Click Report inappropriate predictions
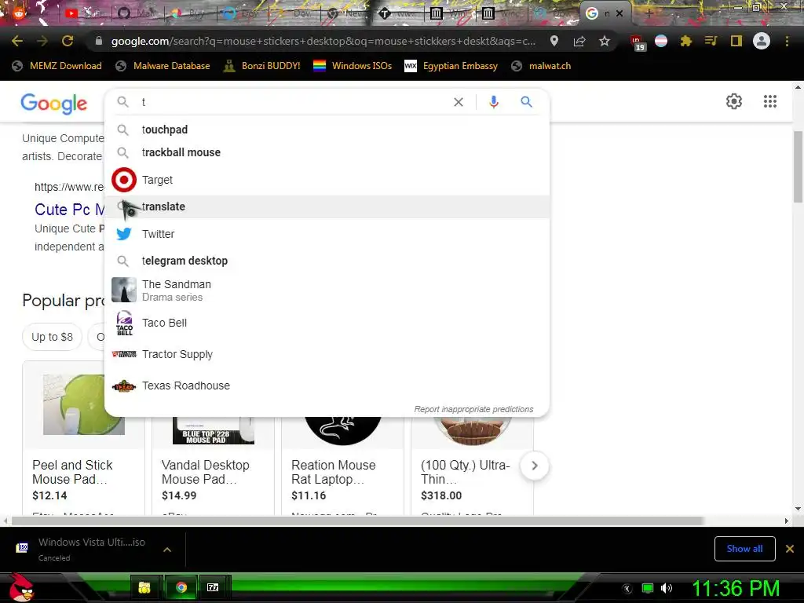Screen dimensions: 804x603 (x=473, y=409)
